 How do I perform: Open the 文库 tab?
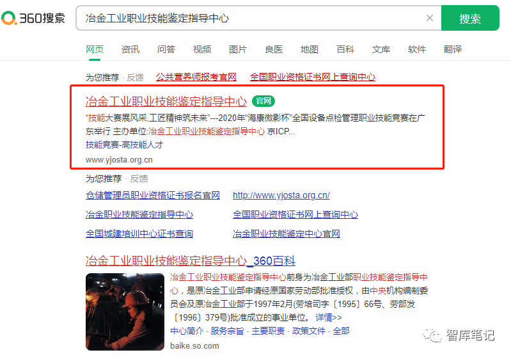381,49
